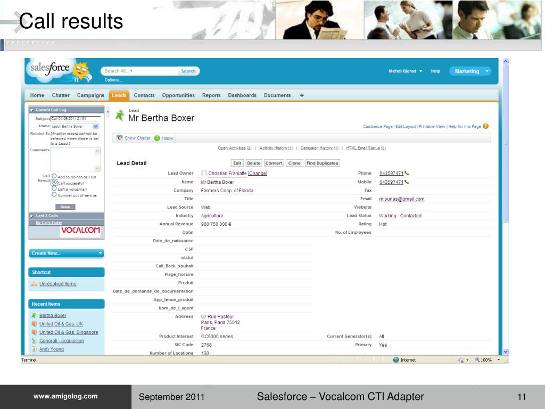Click the icon next to Generali - acquisition
Viewport: 545px width, 409px height.
[34, 341]
